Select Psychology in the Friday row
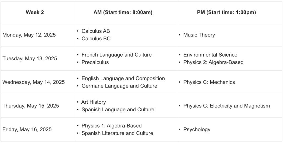This screenshot has width=284, height=143. (197, 129)
